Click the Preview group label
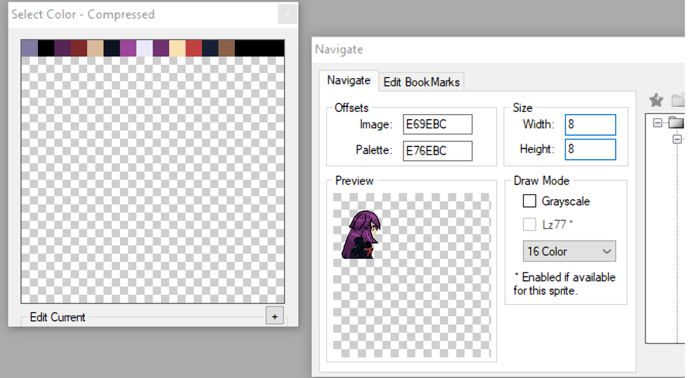Screen dimensions: 689x378 (x=354, y=181)
